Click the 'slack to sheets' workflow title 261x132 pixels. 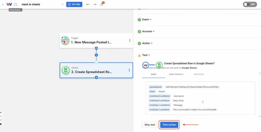pyautogui.click(x=31, y=4)
